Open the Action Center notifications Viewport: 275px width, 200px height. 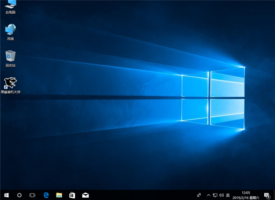point(267,195)
